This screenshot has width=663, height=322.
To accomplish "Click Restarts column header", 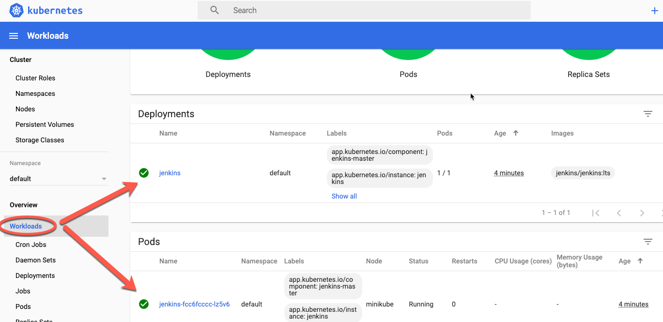I will click(x=464, y=261).
